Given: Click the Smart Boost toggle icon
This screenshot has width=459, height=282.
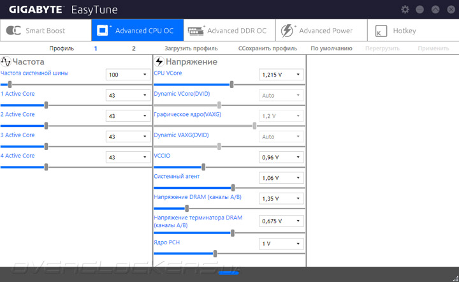Looking at the screenshot, I should pyautogui.click(x=13, y=31).
